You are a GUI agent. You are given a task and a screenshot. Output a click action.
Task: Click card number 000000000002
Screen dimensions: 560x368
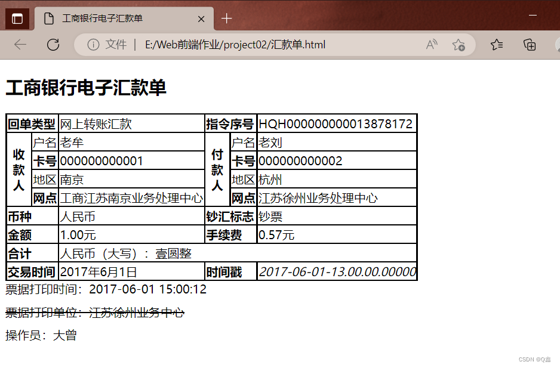(300, 161)
